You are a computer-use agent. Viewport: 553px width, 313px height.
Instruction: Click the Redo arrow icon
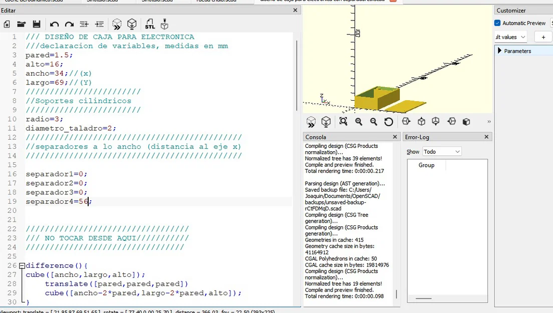point(69,25)
